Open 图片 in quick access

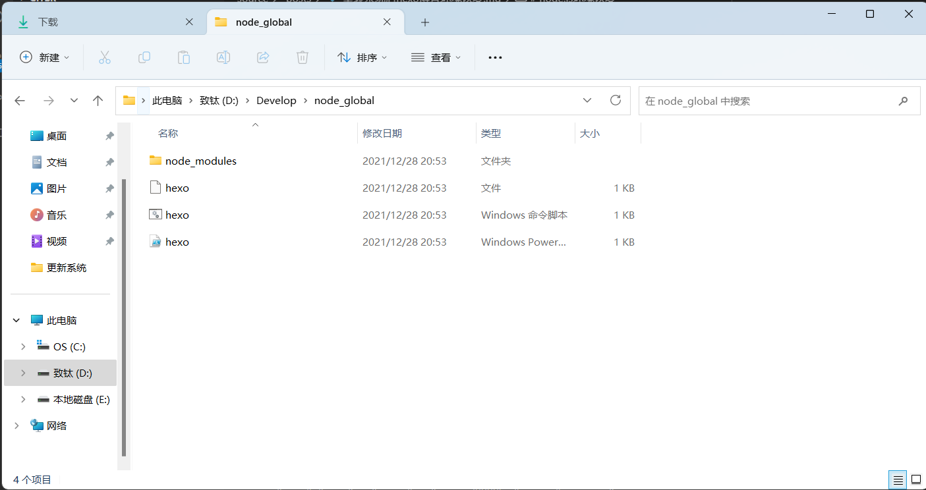point(57,188)
